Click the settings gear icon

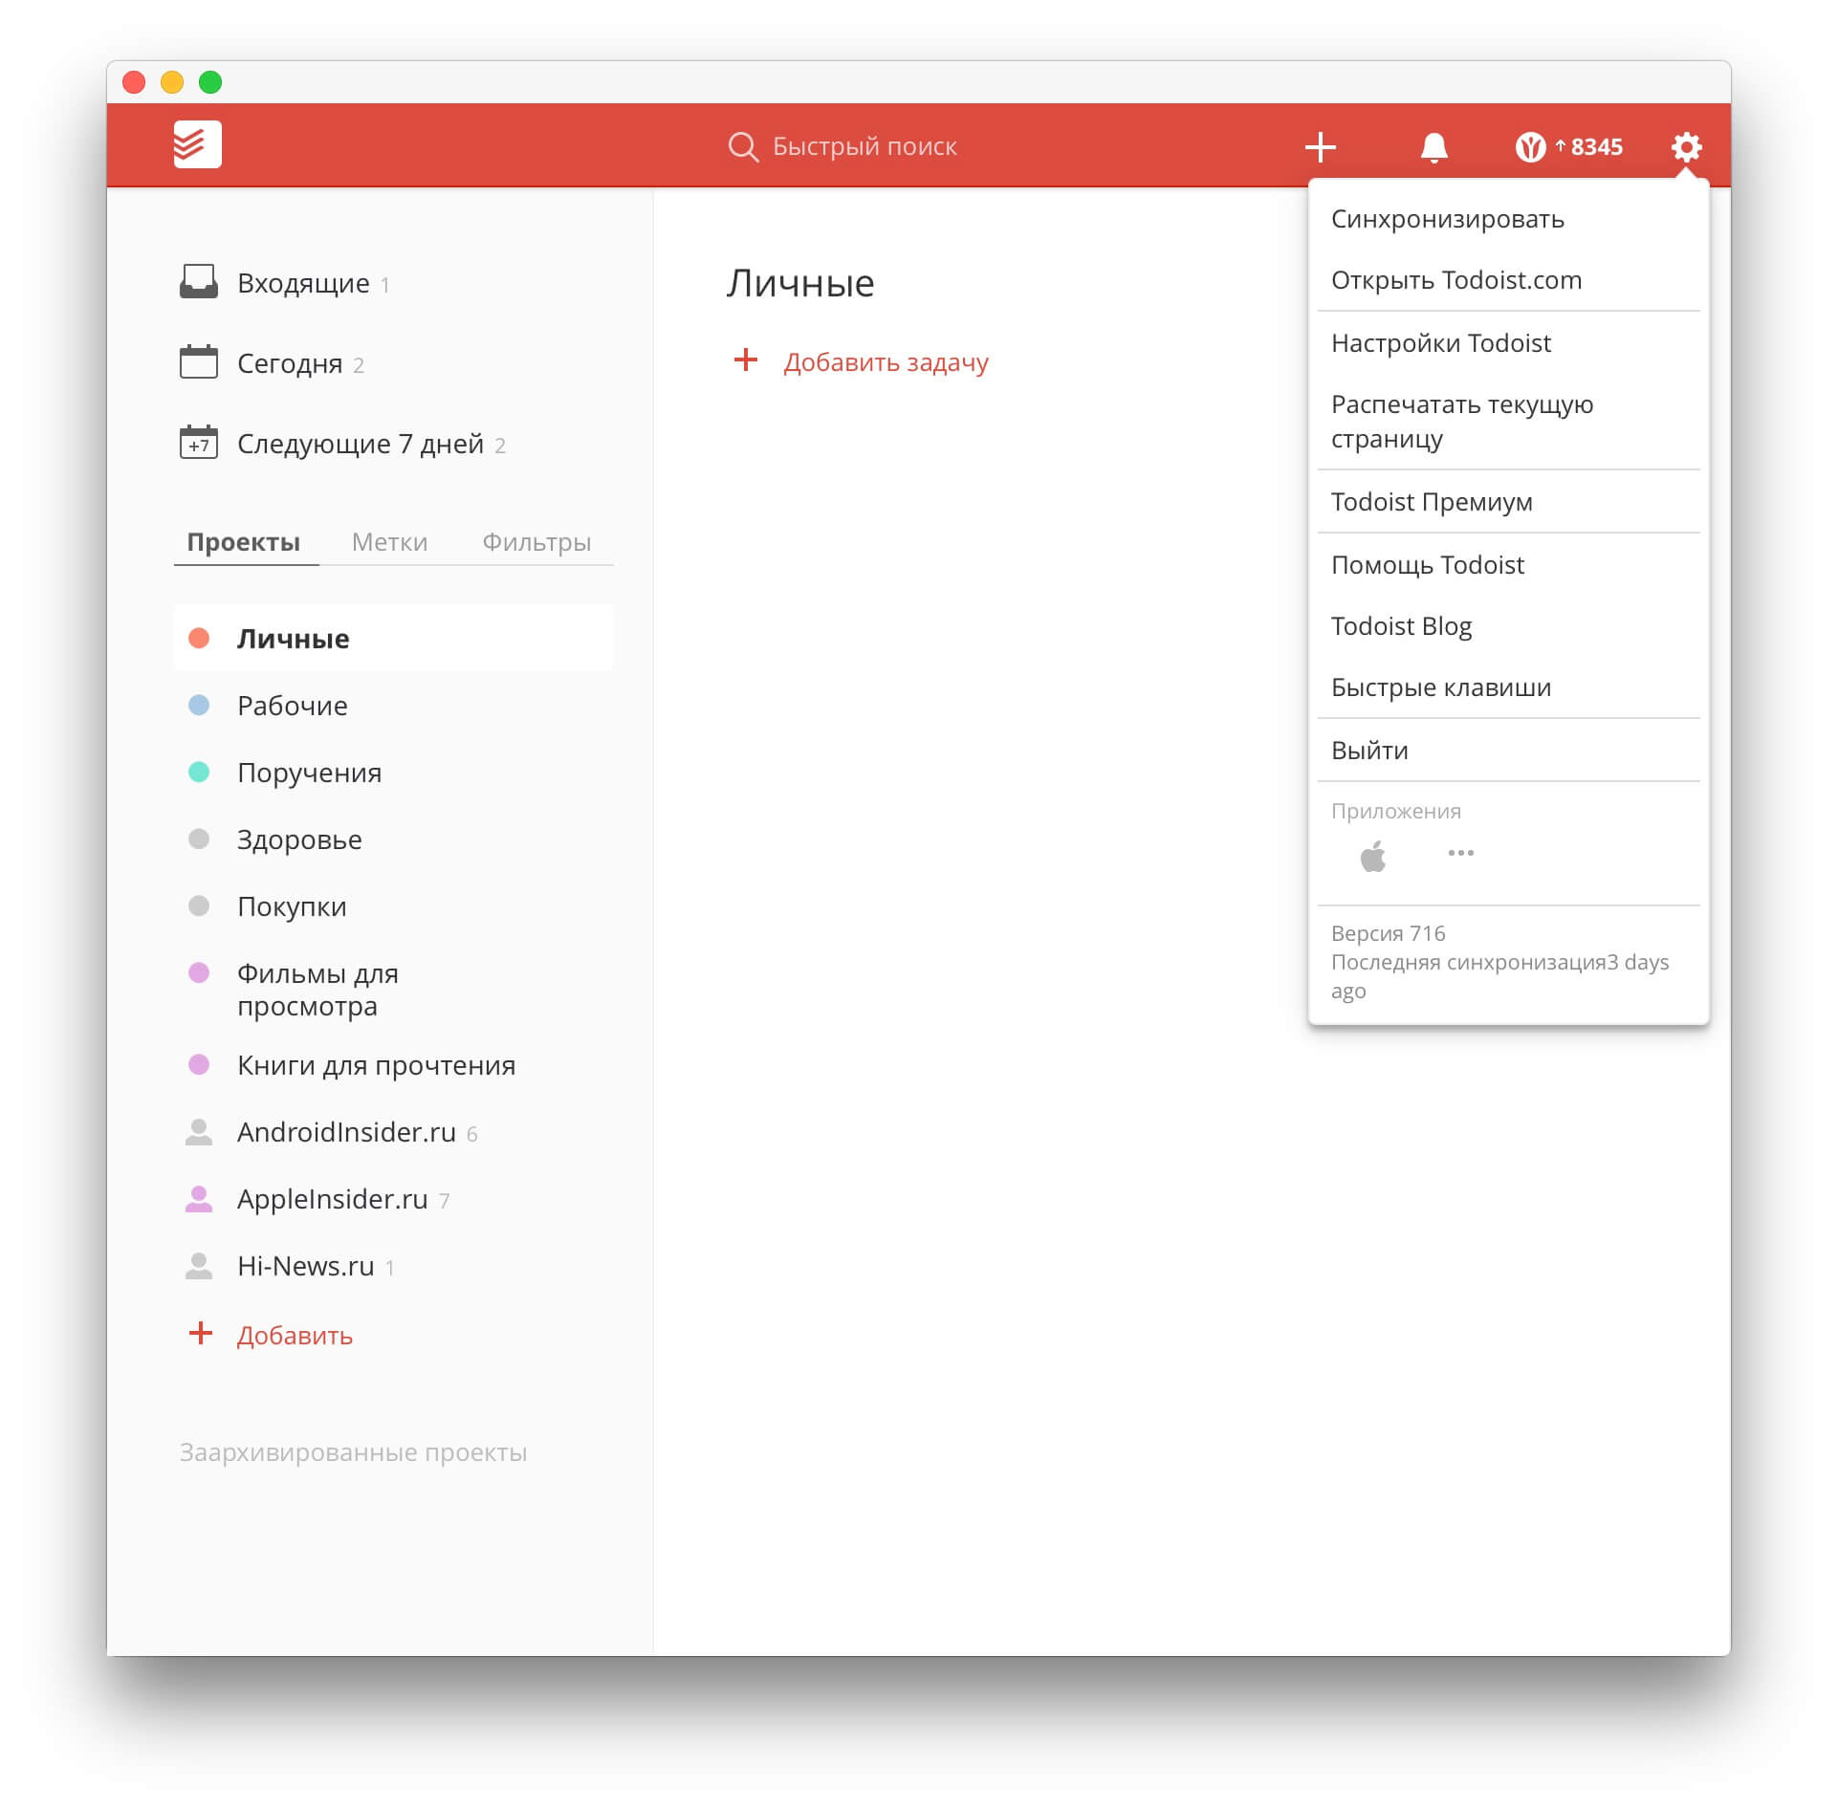[1686, 146]
